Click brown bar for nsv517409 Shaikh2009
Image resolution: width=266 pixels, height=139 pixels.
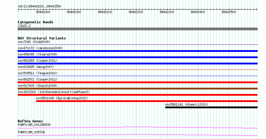pyautogui.click(x=137, y=89)
